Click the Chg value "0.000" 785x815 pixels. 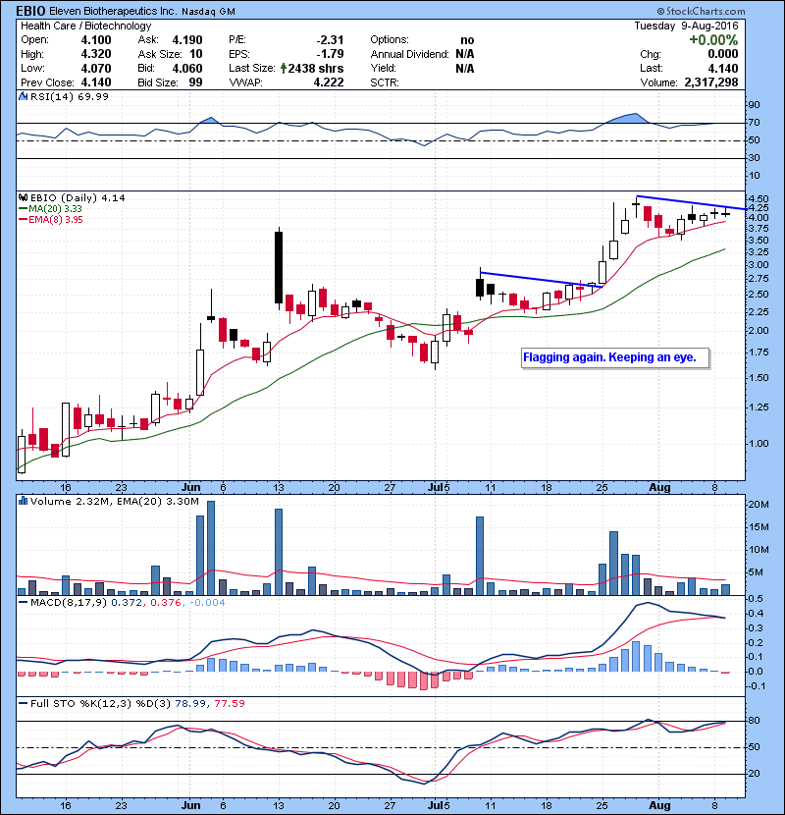722,54
